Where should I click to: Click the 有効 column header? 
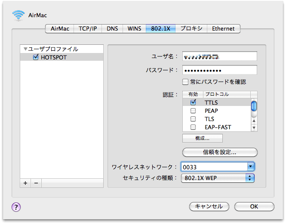193,94
